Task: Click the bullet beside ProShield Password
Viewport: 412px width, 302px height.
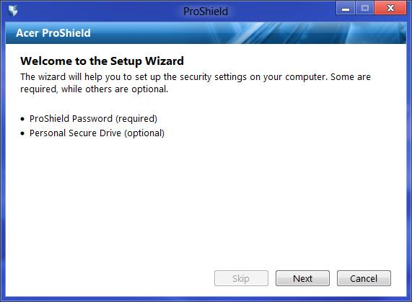Action: coord(22,119)
